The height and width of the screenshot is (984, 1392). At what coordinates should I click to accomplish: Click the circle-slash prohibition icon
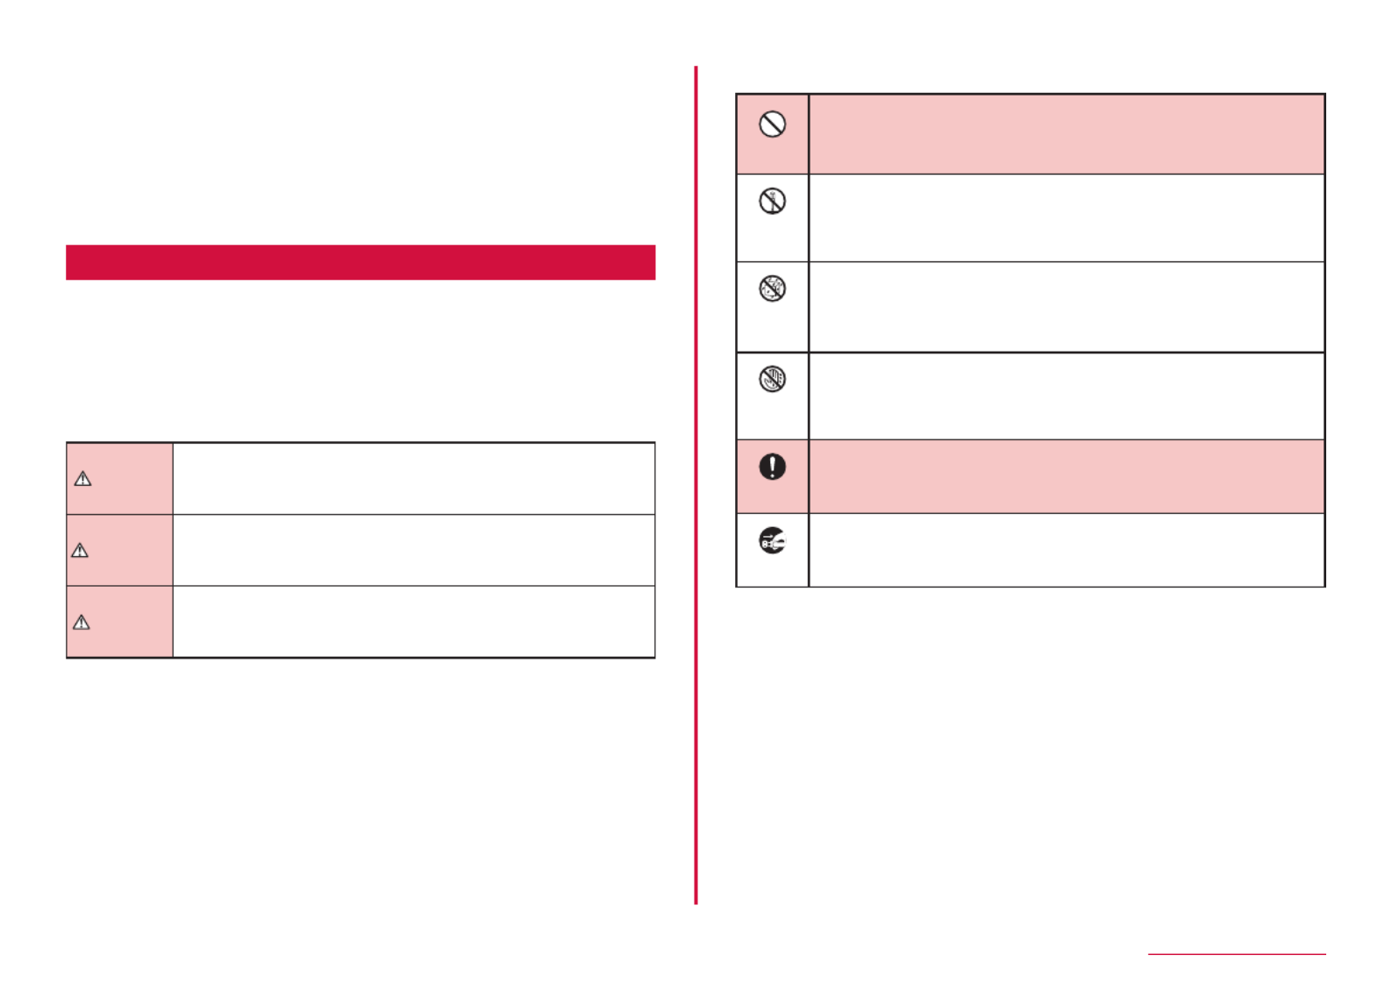coord(772,125)
